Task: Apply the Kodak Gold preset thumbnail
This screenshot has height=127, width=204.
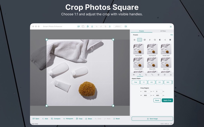Action: coord(166,49)
